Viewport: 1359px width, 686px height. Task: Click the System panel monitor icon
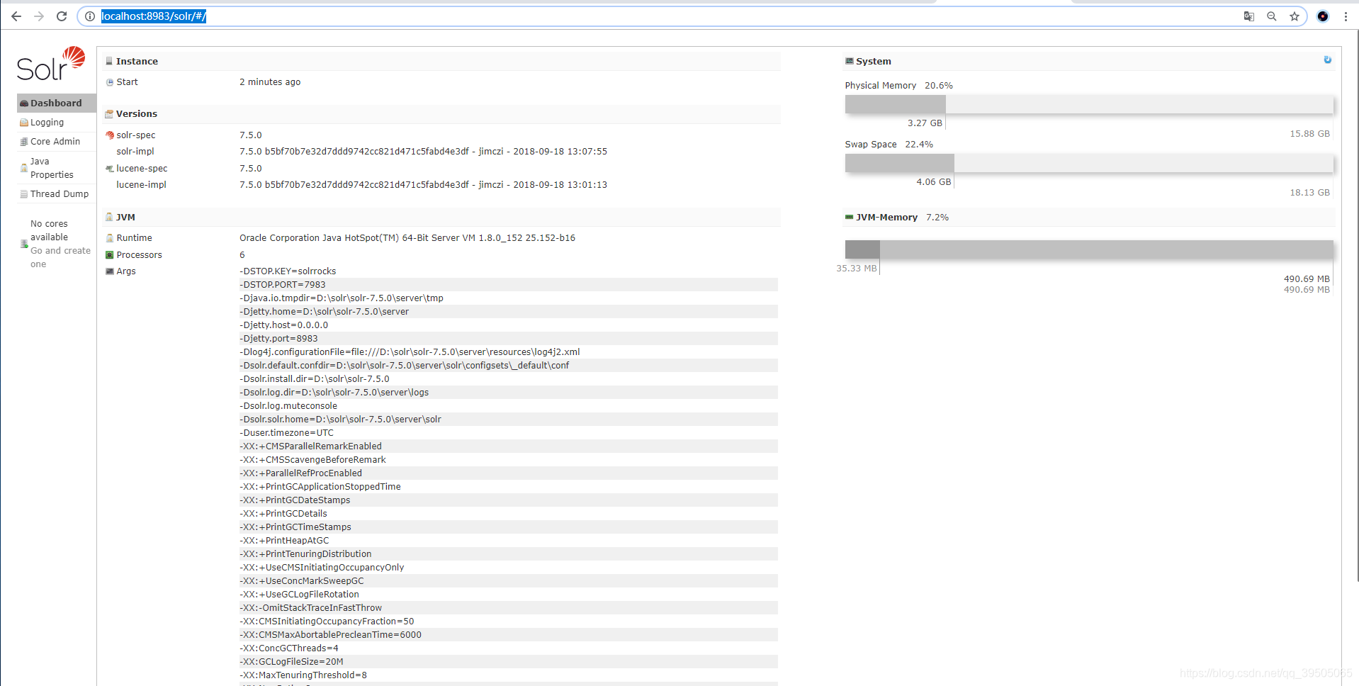[x=849, y=62]
